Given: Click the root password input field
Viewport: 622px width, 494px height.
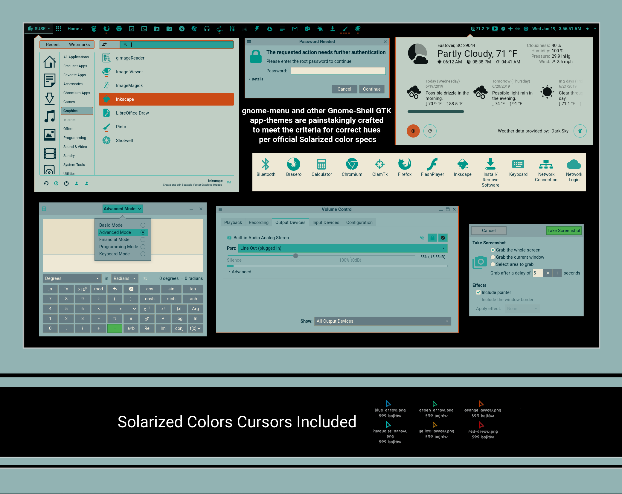Looking at the screenshot, I should [x=338, y=71].
